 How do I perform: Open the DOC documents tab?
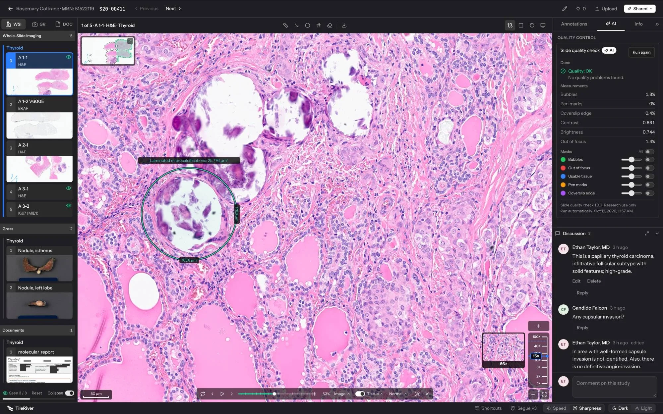pyautogui.click(x=64, y=24)
